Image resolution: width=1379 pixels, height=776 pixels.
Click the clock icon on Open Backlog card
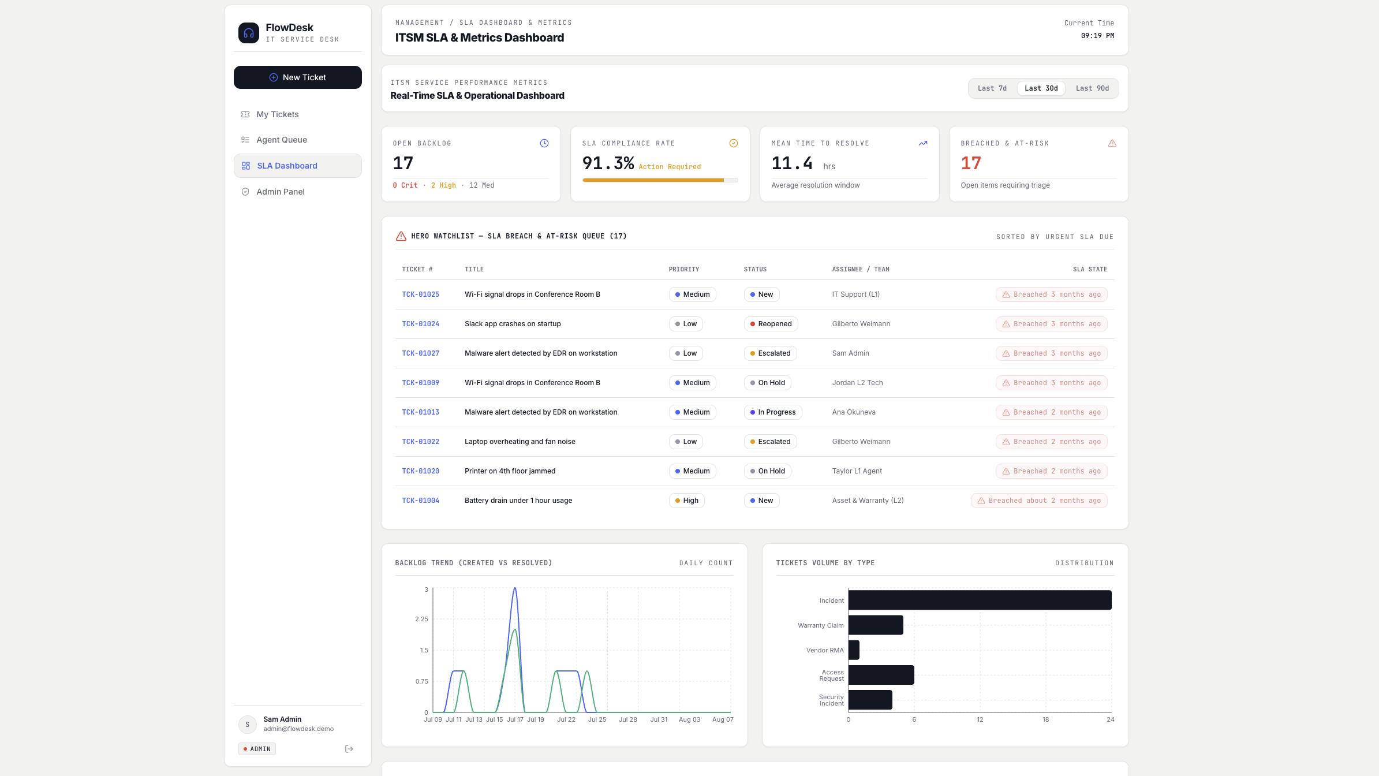click(544, 143)
